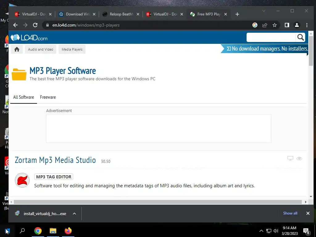Open Firefox from the taskbar
Screen dimensions: 316x237
(68, 231)
